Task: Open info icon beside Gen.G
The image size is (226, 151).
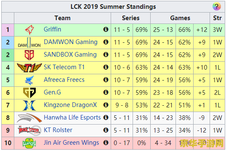Action: pos(106,92)
